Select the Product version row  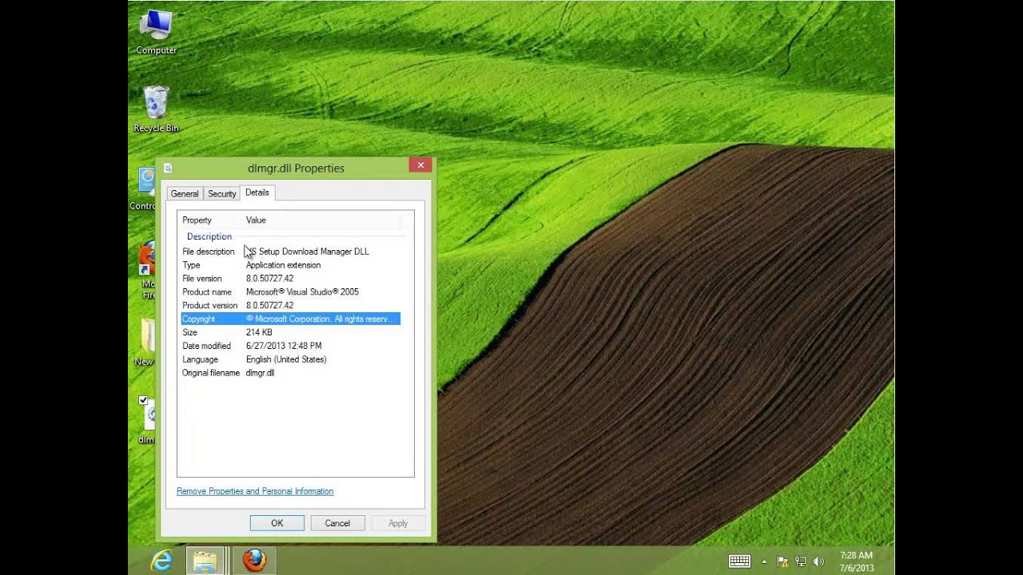pyautogui.click(x=291, y=306)
